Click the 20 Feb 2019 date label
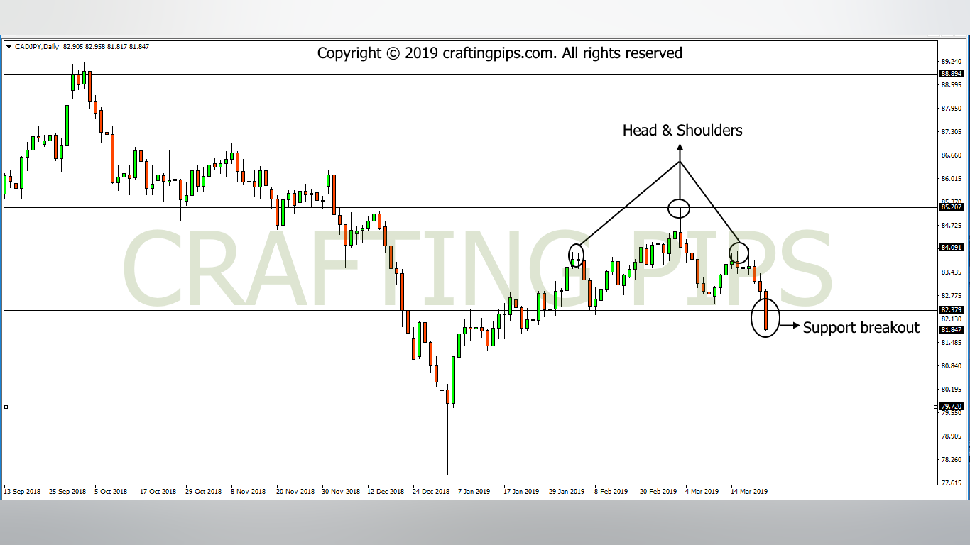 pos(658,491)
